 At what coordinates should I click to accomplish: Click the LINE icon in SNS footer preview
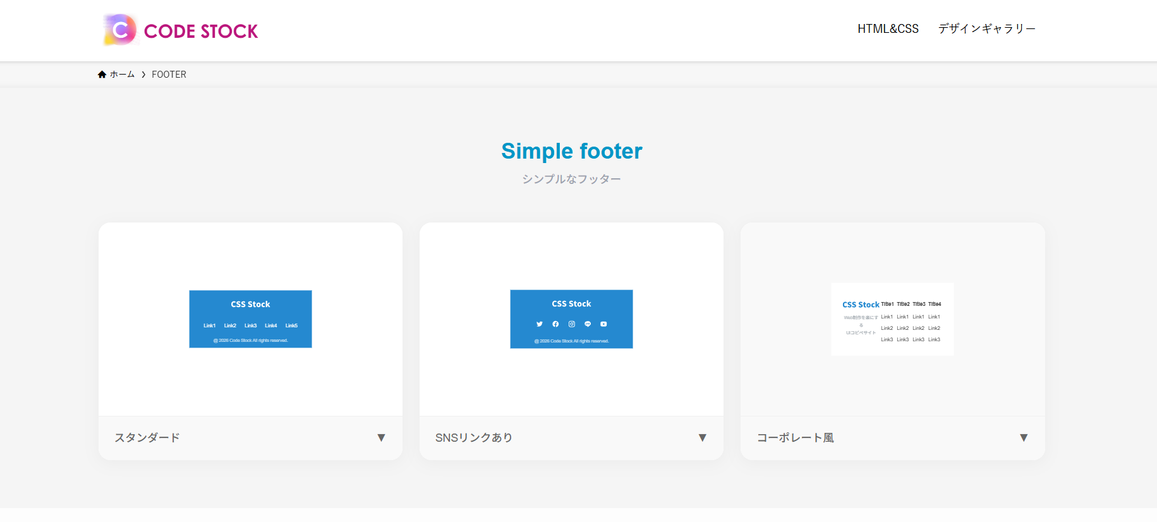588,324
